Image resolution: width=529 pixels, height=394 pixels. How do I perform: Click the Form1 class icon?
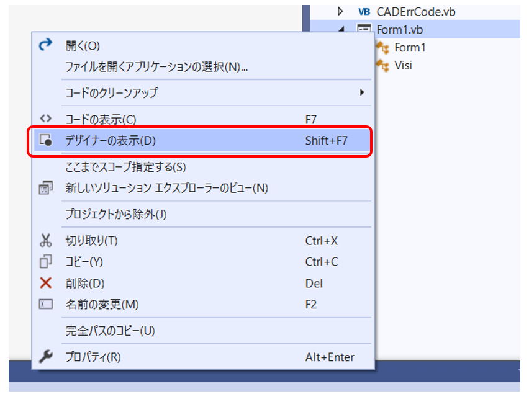click(x=383, y=48)
